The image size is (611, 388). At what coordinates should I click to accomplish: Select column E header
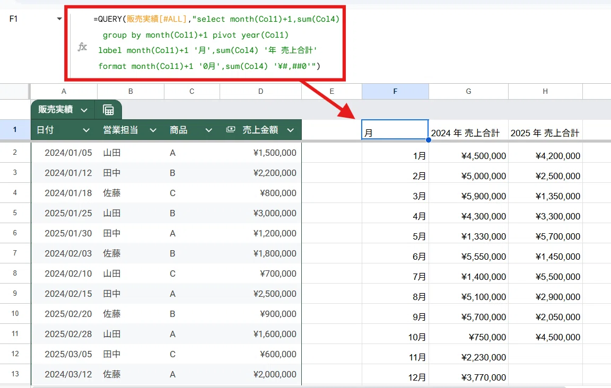click(x=331, y=91)
